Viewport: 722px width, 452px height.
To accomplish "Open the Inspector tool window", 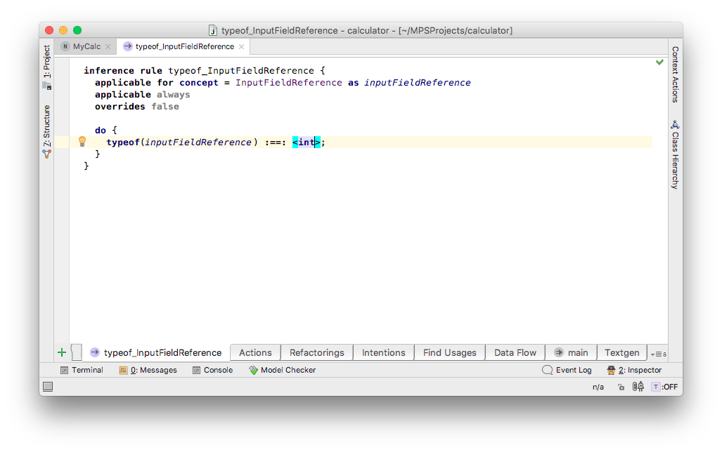I will tap(634, 370).
